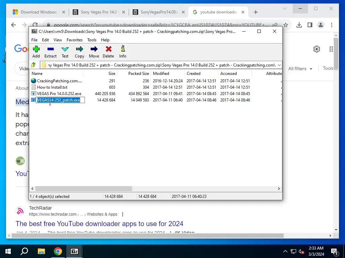Image resolution: width=345 pixels, height=258 pixels.
Task: Reload the Chrome page
Action: click(35, 25)
